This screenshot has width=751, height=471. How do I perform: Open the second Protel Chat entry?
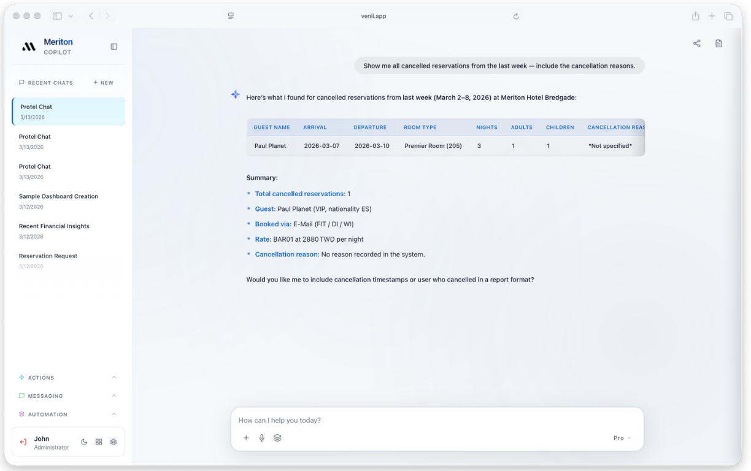pyautogui.click(x=68, y=142)
